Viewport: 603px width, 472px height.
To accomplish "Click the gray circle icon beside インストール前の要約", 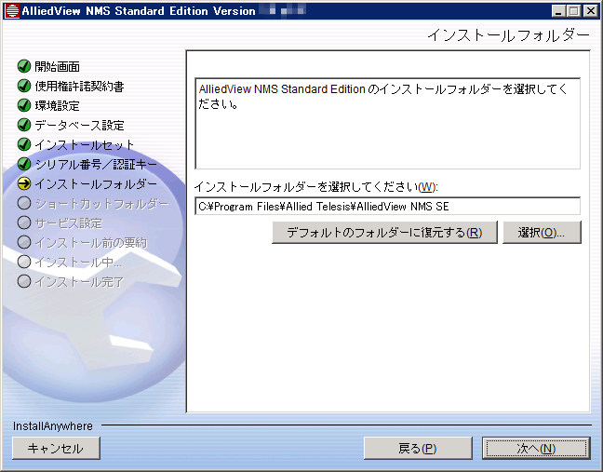I will click(24, 243).
